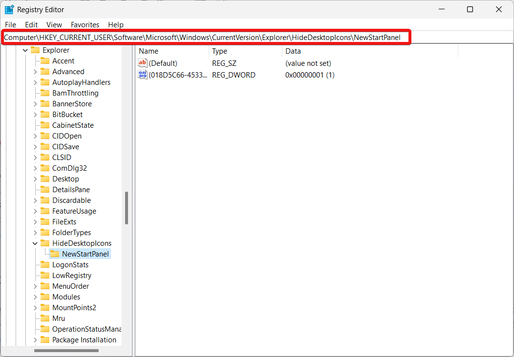Collapse the HideDesktopIcons key
The image size is (514, 357).
[35, 243]
